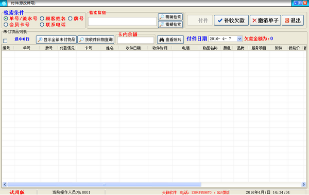Image resolution: width=309 pixels, height=195 pixels.
Task: Click the 退出 exit button
Action: (x=293, y=20)
